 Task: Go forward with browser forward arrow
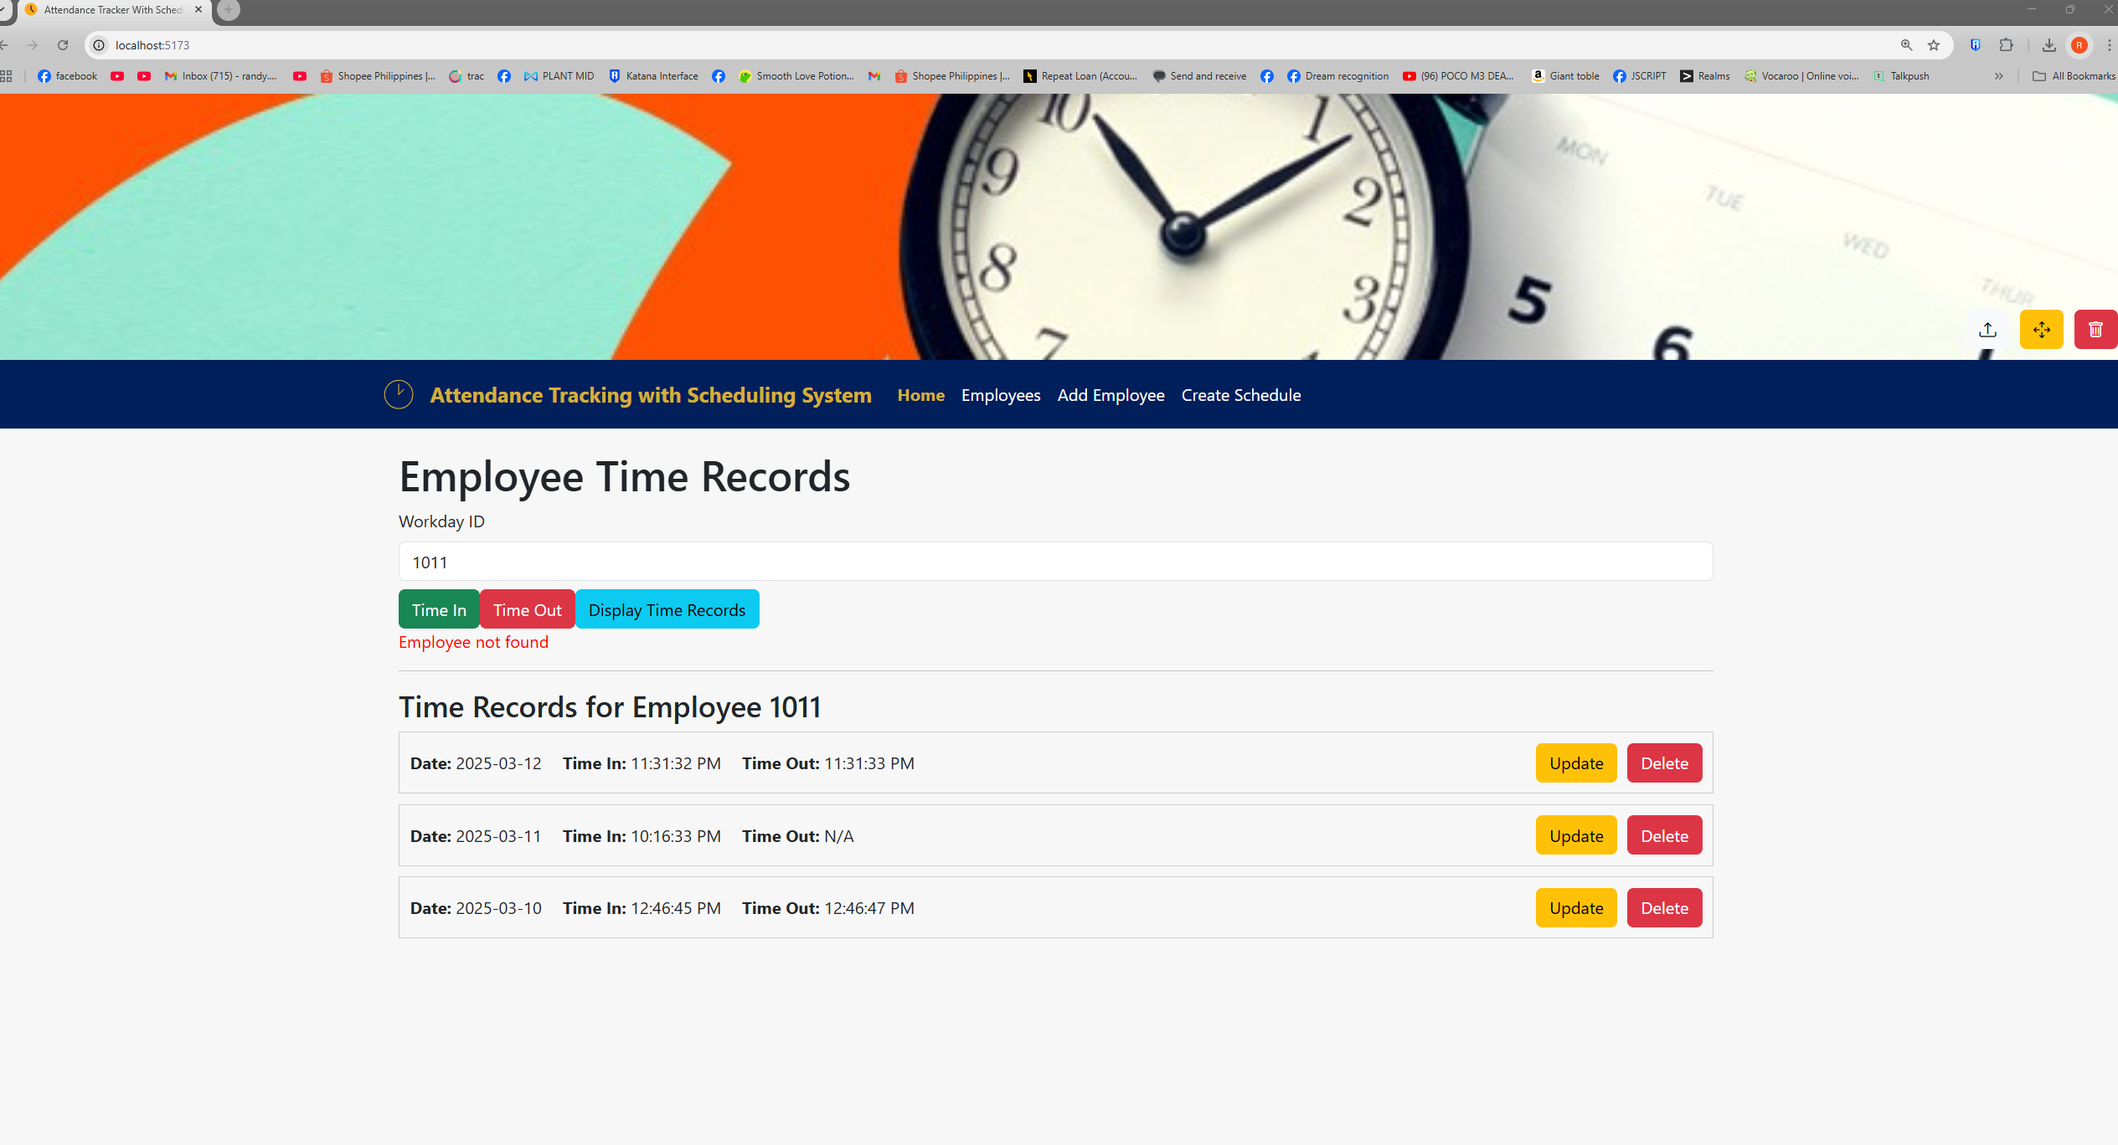(x=33, y=45)
